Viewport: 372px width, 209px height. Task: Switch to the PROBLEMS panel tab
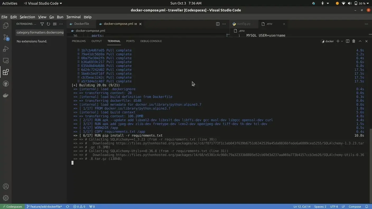(79, 41)
